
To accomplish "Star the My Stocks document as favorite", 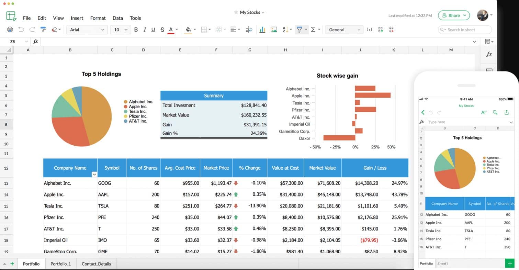I will click(x=236, y=12).
